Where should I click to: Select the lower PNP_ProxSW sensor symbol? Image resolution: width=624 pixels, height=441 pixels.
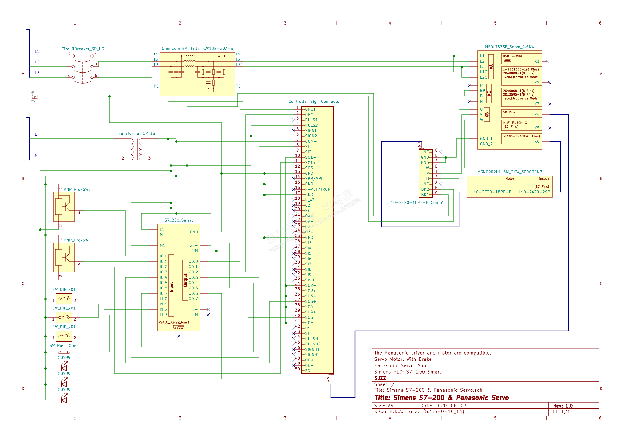[x=64, y=258]
